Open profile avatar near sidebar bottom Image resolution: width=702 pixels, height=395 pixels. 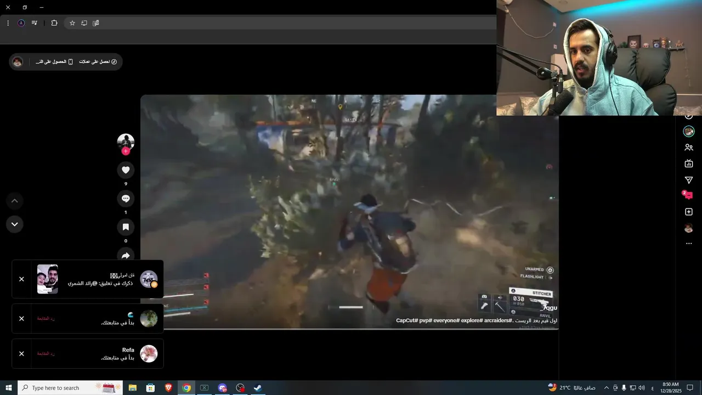689,228
